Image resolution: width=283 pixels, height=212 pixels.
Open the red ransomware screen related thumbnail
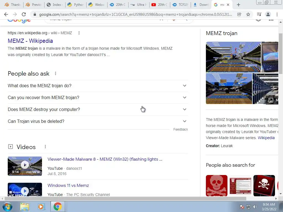240,185
